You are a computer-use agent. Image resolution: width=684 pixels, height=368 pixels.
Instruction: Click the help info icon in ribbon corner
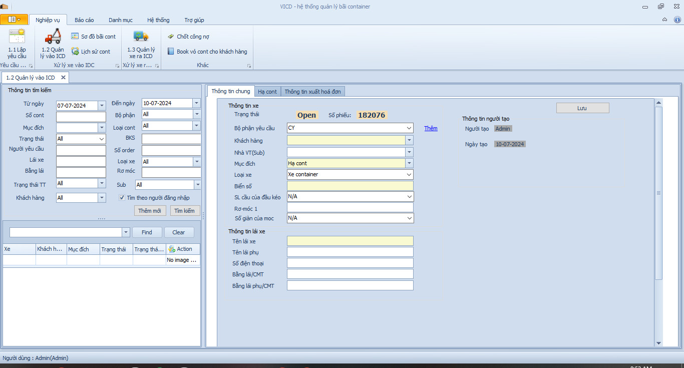pos(677,20)
